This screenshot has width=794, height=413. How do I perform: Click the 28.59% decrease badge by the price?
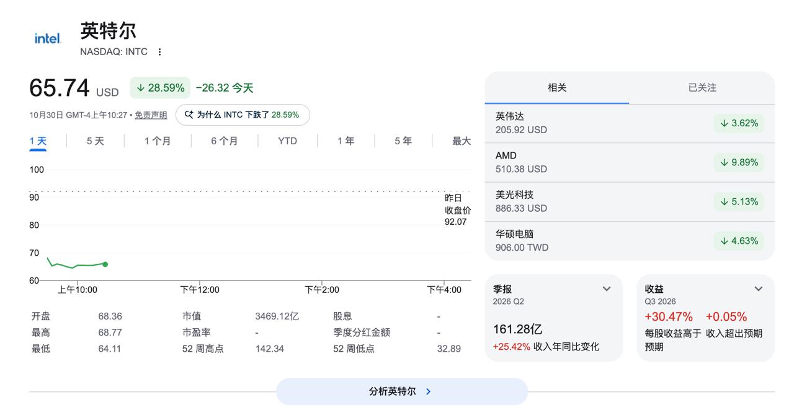[x=160, y=88]
